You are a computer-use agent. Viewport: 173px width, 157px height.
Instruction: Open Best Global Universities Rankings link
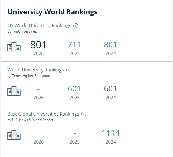[43, 114]
